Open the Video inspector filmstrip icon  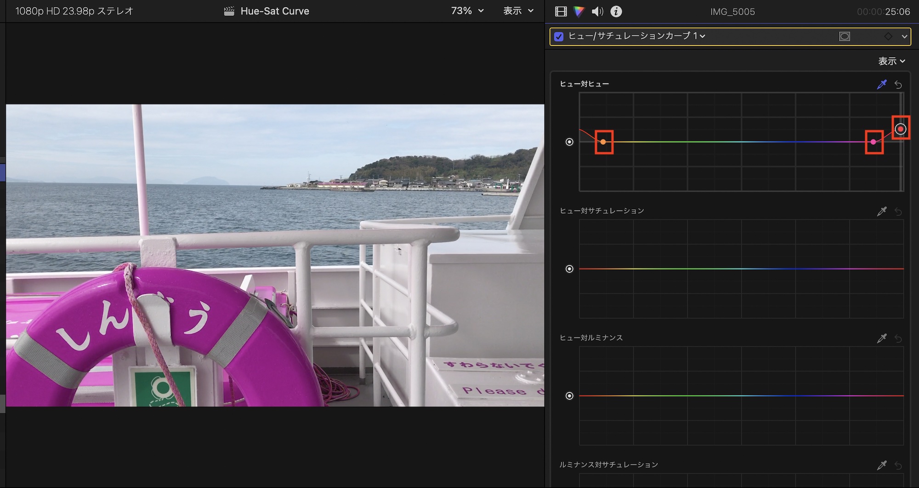pos(561,11)
